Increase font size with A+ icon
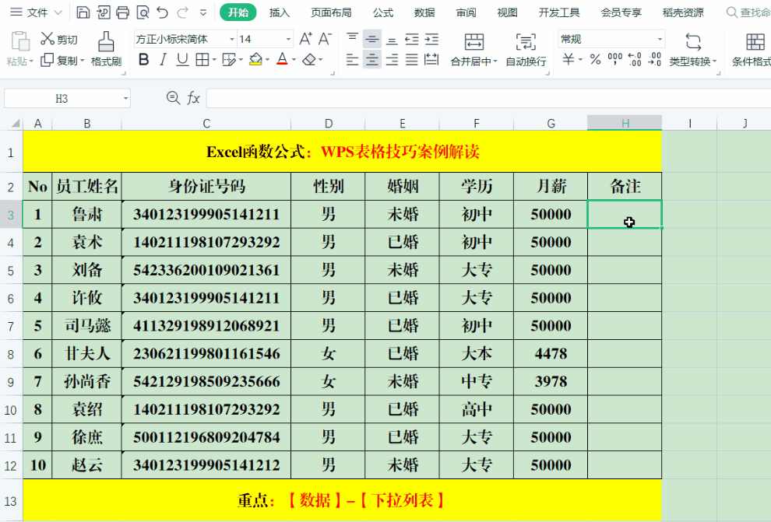771x522 pixels. click(x=306, y=39)
